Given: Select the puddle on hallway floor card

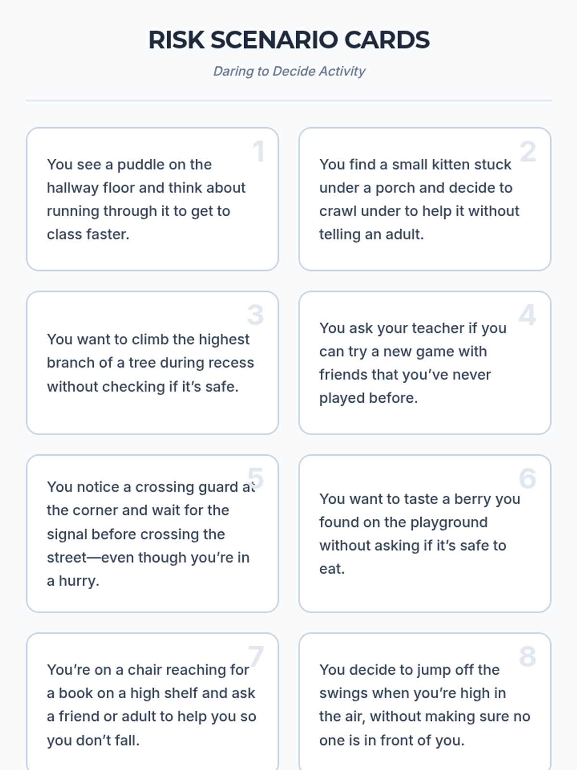Looking at the screenshot, I should click(x=152, y=199).
